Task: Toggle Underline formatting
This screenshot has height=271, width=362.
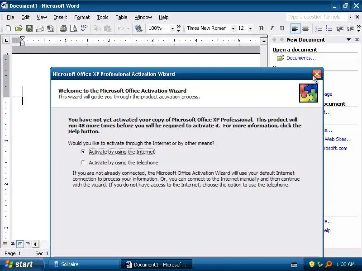Action: pyautogui.click(x=282, y=28)
